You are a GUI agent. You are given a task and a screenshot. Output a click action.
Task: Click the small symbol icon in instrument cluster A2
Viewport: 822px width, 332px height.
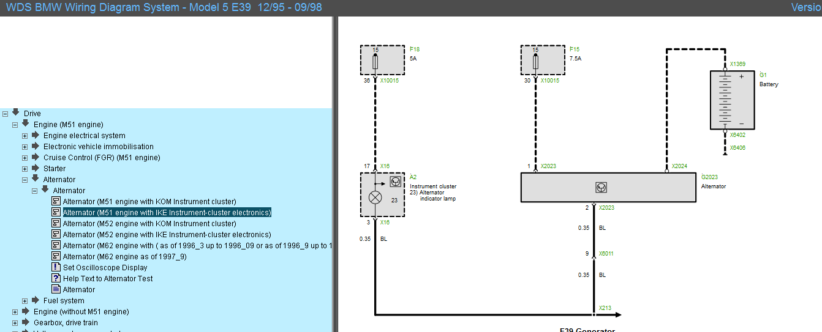(x=395, y=182)
